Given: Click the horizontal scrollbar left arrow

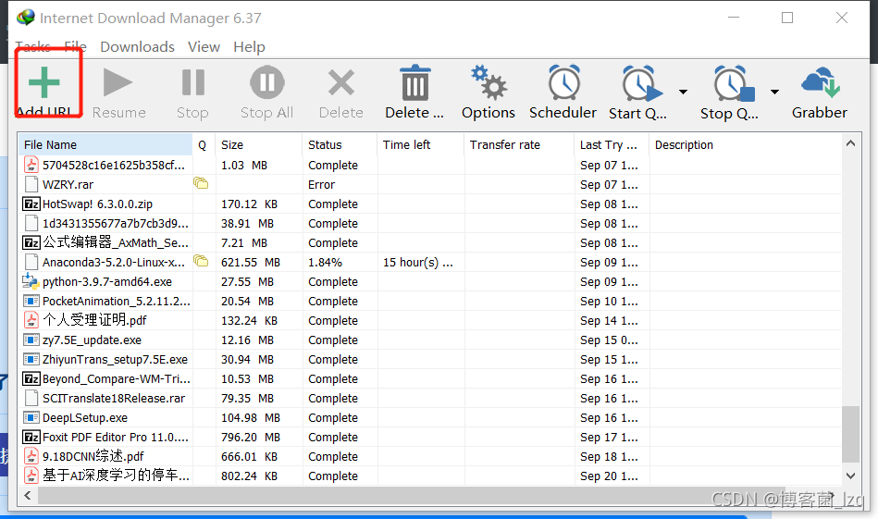Looking at the screenshot, I should [x=28, y=495].
